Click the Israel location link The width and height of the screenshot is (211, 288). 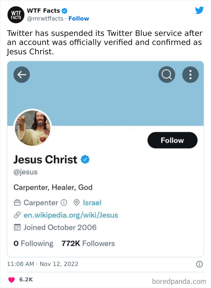[x=92, y=202]
